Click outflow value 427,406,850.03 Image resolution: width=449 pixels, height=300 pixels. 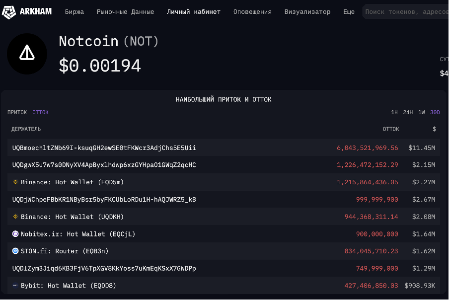(372, 286)
